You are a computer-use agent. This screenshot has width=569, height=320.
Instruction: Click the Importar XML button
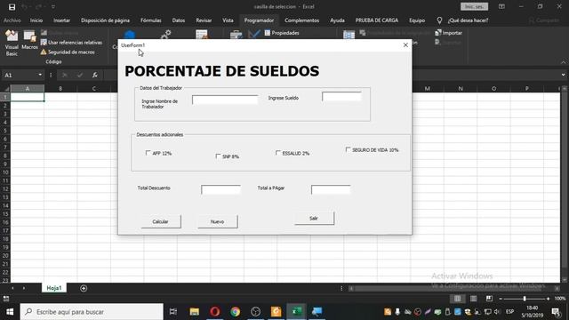click(448, 33)
